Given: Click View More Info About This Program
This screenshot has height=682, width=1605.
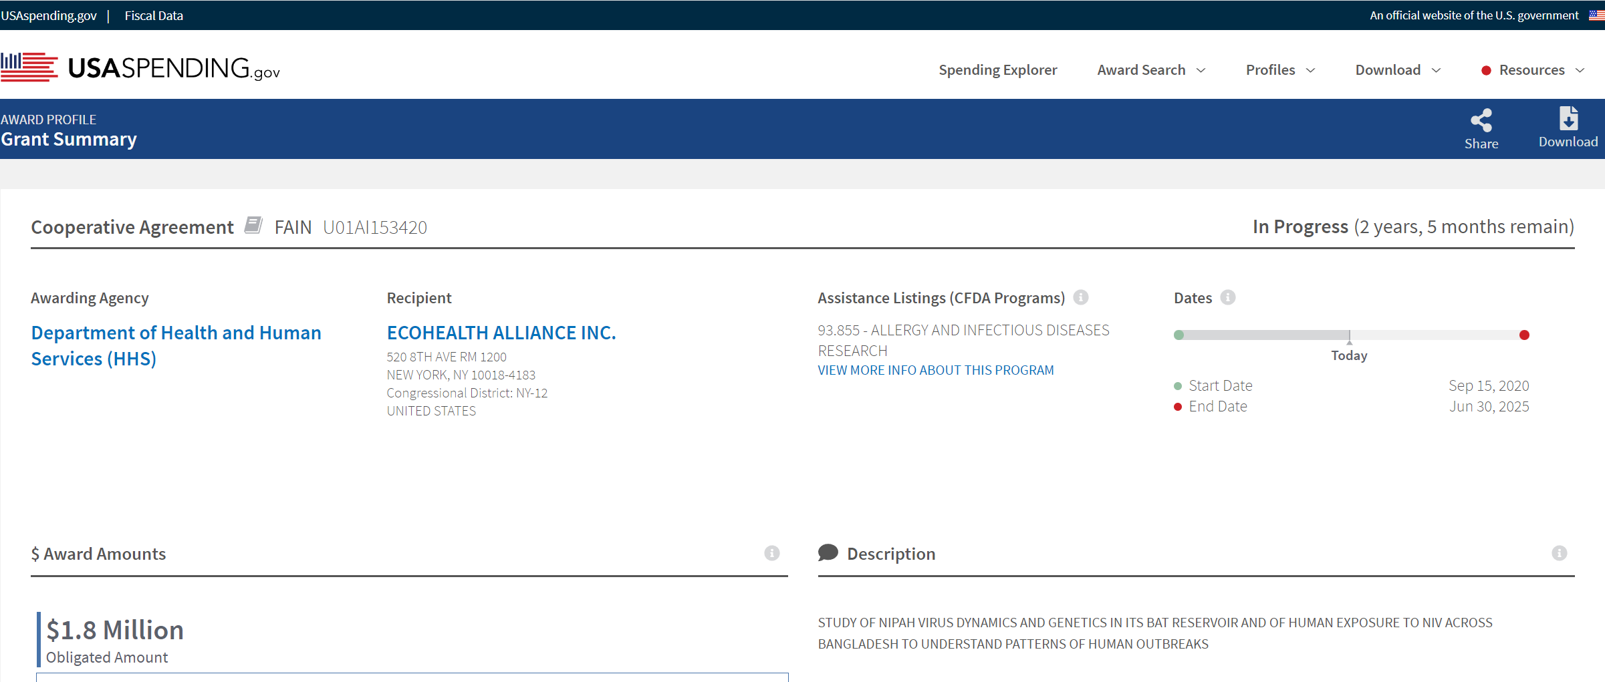Looking at the screenshot, I should click(x=935, y=370).
